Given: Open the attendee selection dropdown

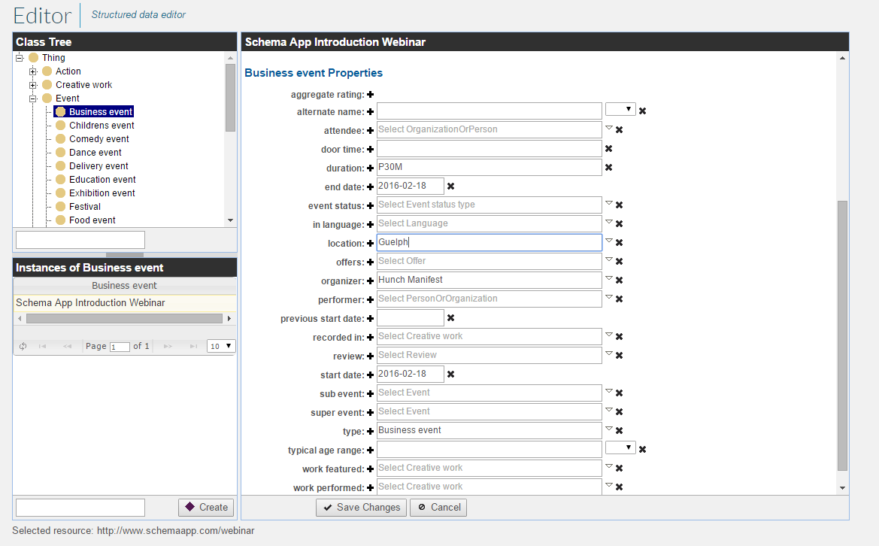Looking at the screenshot, I should (608, 129).
